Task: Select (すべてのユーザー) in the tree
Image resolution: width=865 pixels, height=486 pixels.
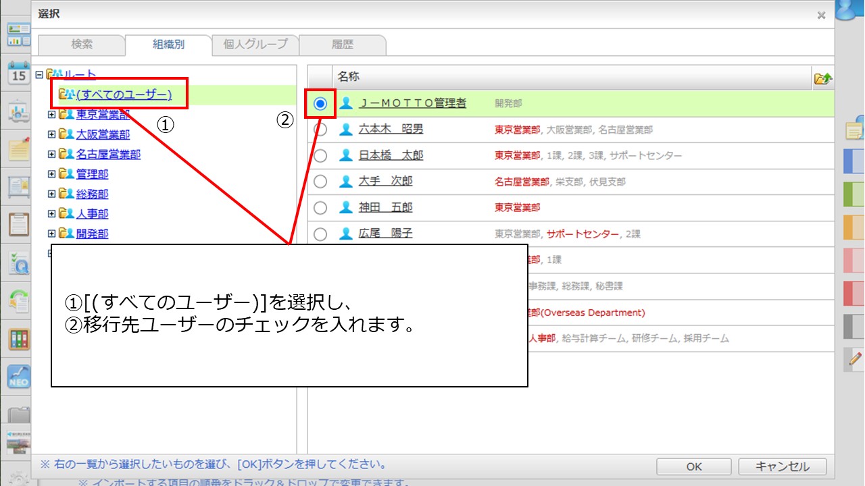Action: [x=124, y=94]
